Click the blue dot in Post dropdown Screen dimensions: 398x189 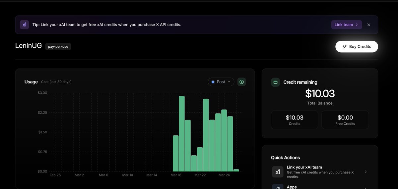click(213, 82)
